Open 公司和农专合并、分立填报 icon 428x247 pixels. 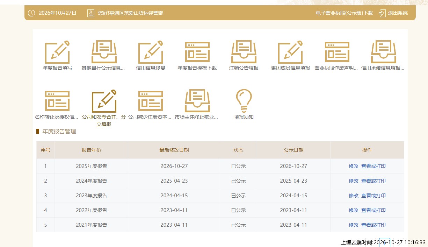[x=104, y=101]
